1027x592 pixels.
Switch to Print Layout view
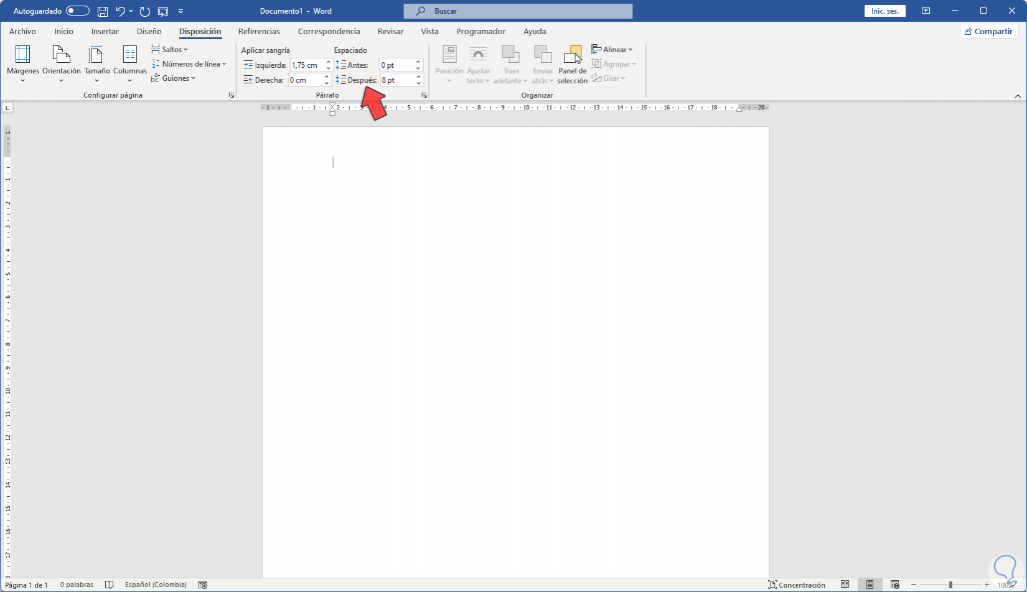click(870, 585)
